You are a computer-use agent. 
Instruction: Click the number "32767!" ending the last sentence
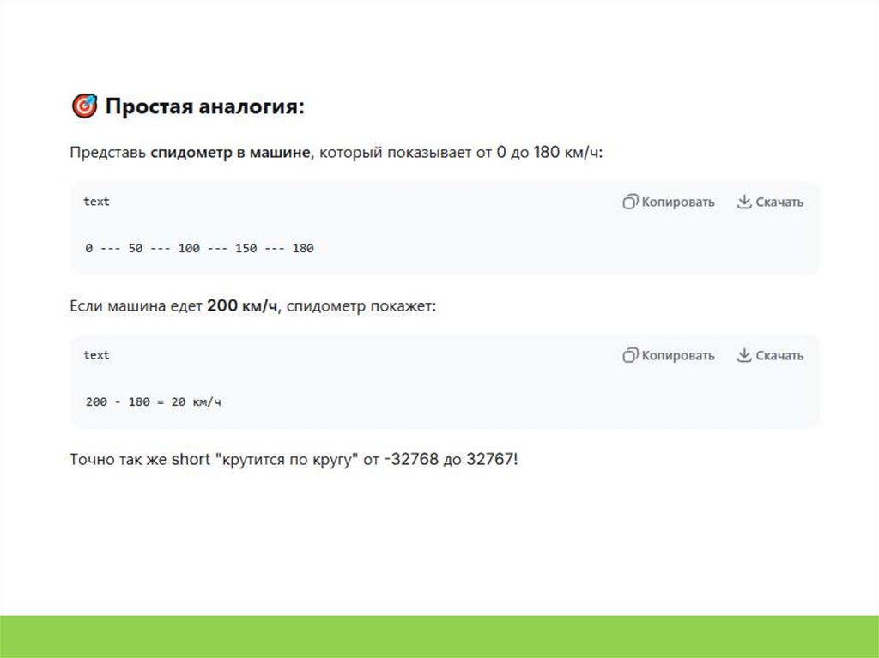[493, 460]
